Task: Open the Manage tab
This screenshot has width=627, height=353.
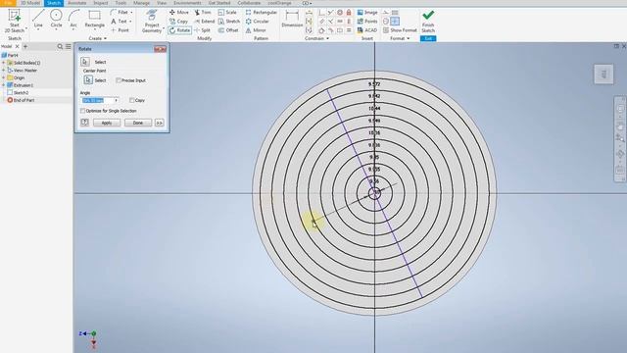Action: pyautogui.click(x=141, y=3)
